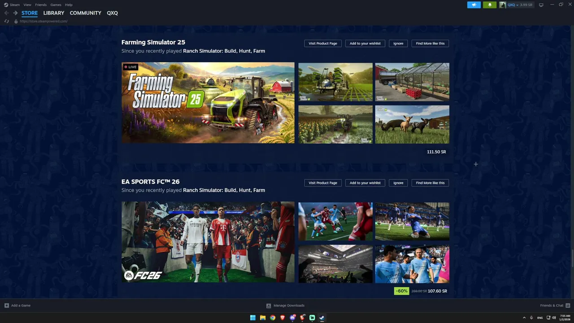574x323 pixels.
Task: Open the large EA FC26 banner image
Action: click(208, 242)
